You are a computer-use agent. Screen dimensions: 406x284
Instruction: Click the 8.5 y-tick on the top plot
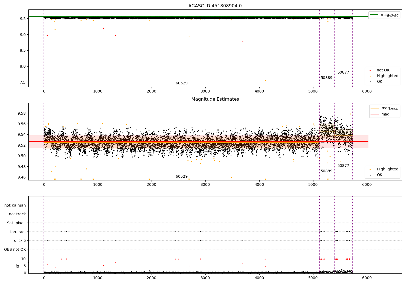[23, 51]
